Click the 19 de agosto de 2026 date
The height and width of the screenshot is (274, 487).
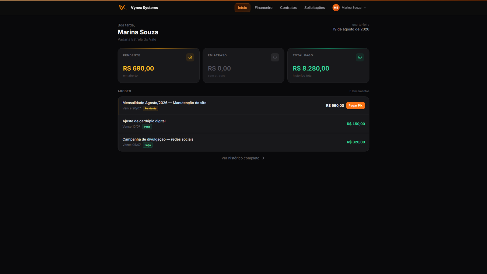pyautogui.click(x=351, y=29)
